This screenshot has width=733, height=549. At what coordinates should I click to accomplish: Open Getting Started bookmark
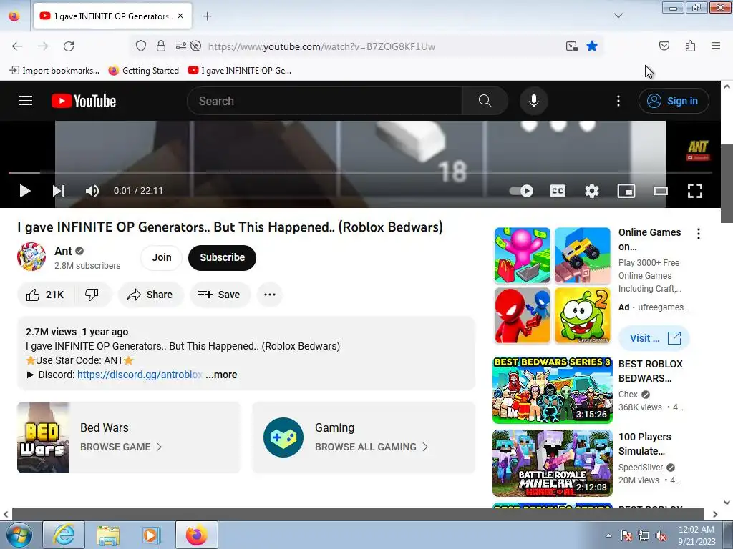tap(143, 71)
